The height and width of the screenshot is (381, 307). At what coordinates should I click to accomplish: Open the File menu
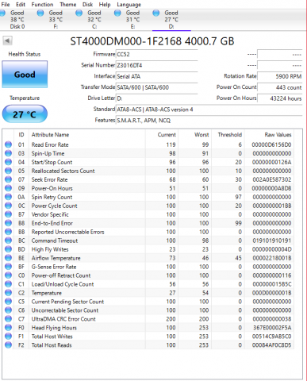click(6, 5)
